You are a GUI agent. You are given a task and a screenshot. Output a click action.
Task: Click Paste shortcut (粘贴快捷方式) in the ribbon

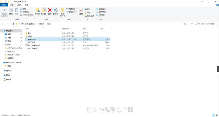pyautogui.click(x=26, y=15)
